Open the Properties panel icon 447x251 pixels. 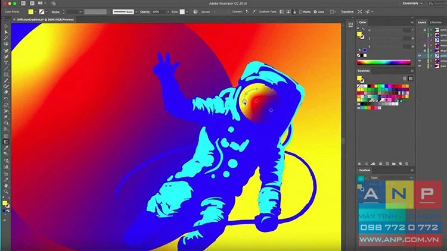pyautogui.click(x=350, y=24)
